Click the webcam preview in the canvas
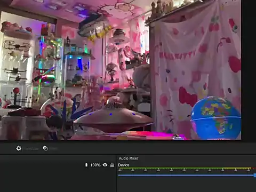This screenshot has height=192, width=256. (121, 70)
